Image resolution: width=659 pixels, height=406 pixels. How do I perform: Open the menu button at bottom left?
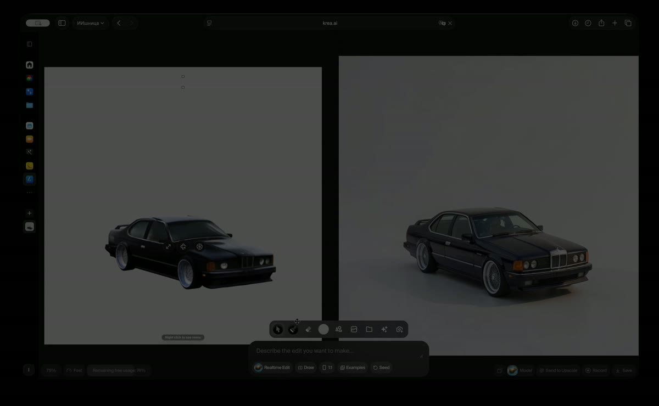tap(29, 370)
